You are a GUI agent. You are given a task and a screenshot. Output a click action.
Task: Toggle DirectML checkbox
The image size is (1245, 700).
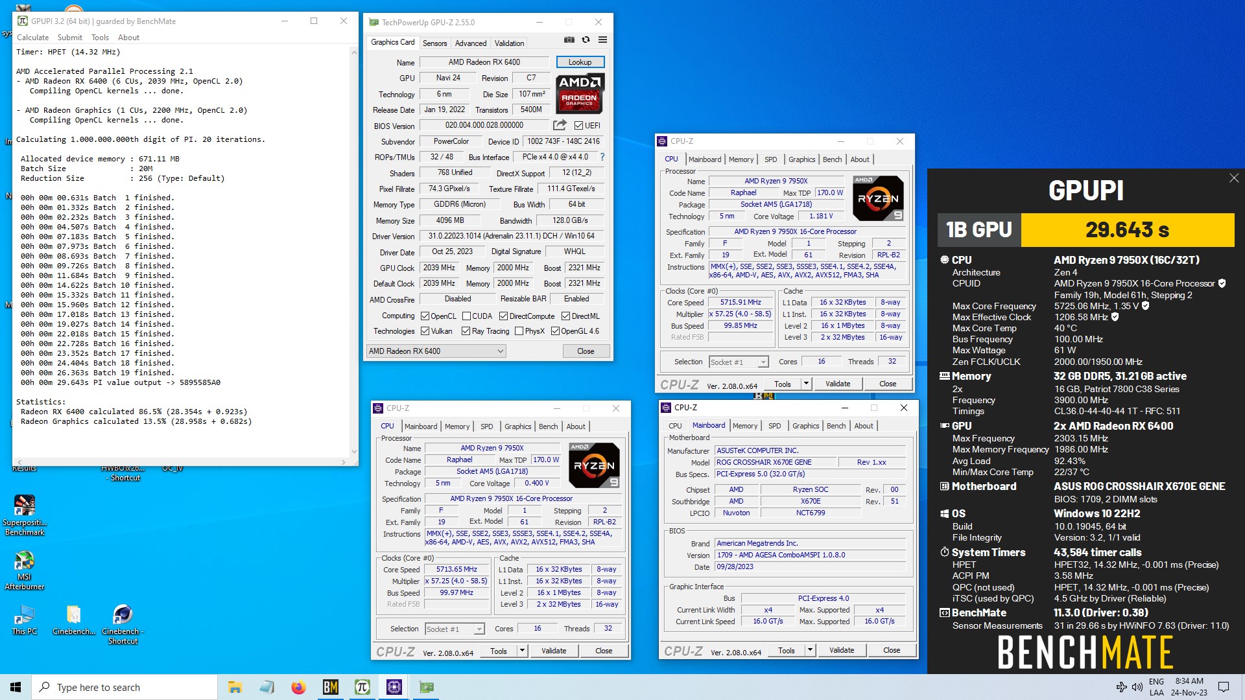point(565,316)
